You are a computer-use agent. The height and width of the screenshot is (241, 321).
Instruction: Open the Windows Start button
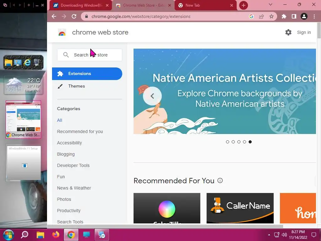point(8,235)
